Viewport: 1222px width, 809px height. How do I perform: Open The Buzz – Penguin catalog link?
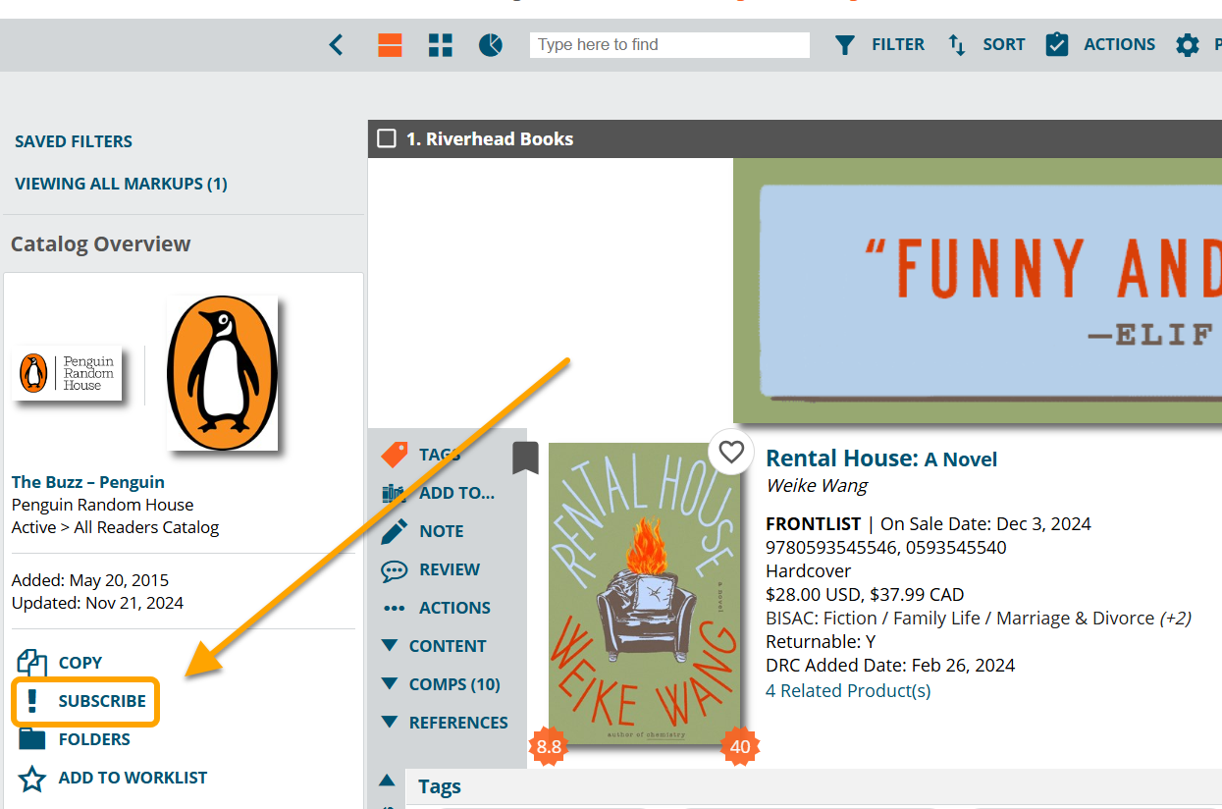88,482
